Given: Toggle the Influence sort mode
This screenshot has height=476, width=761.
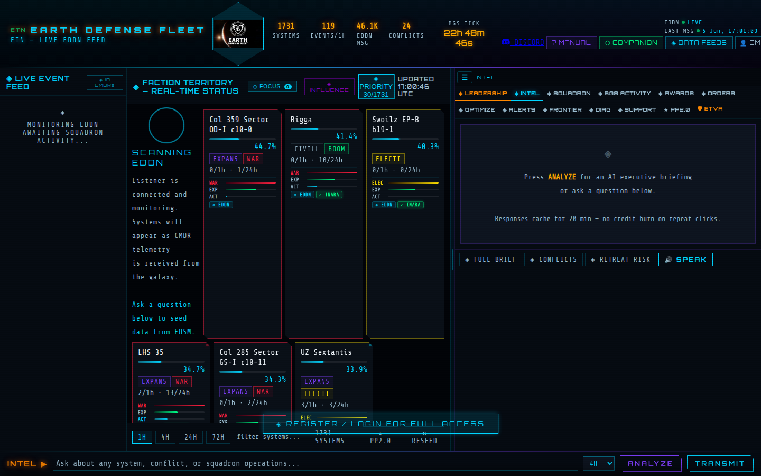Looking at the screenshot, I should (x=329, y=87).
